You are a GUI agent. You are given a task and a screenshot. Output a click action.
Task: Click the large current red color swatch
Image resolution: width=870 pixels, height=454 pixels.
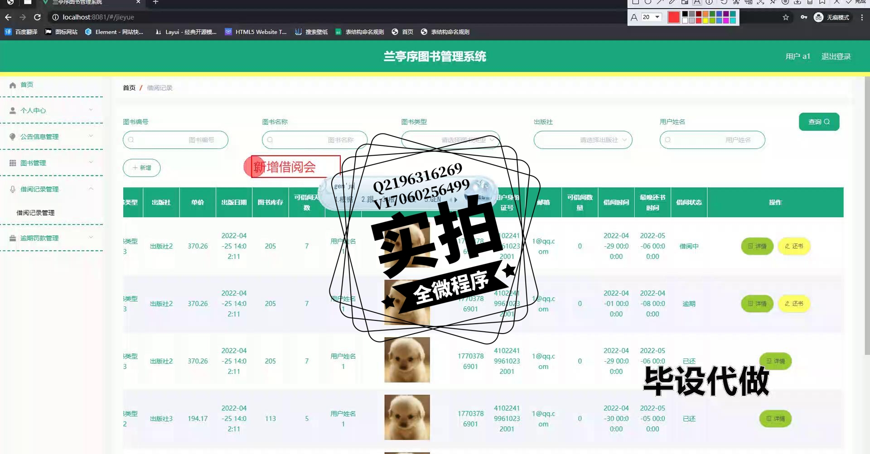(674, 17)
